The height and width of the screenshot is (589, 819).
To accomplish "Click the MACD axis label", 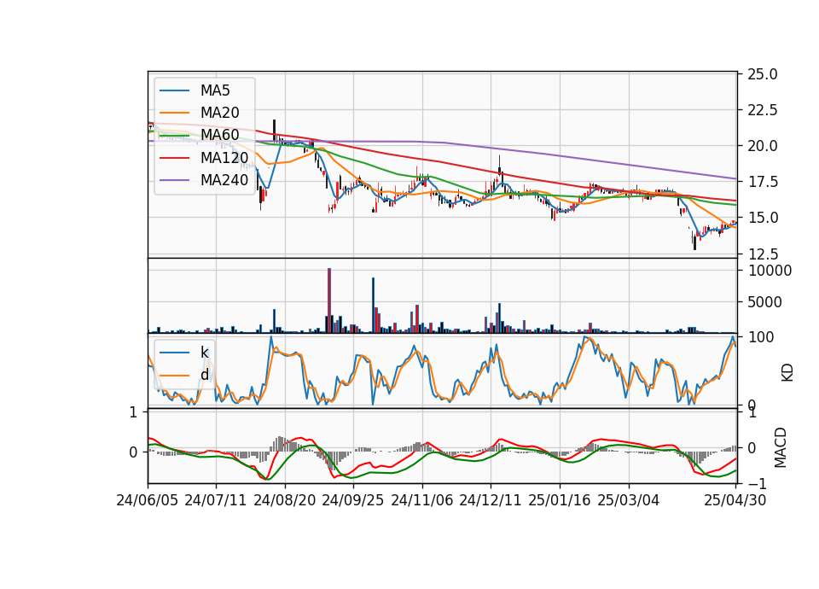I will pyautogui.click(x=780, y=447).
